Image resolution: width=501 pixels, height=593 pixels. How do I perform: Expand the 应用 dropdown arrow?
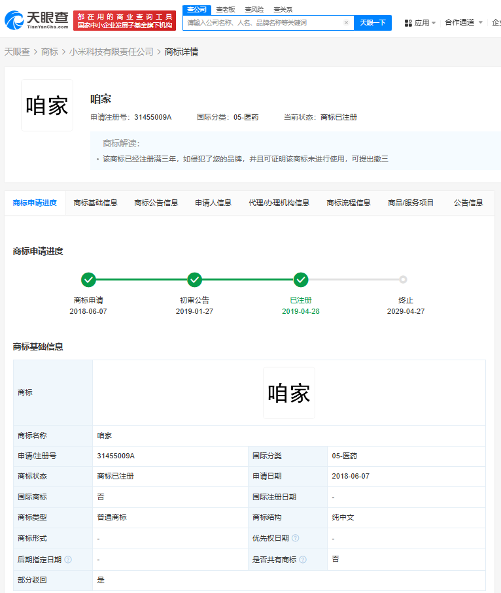434,23
